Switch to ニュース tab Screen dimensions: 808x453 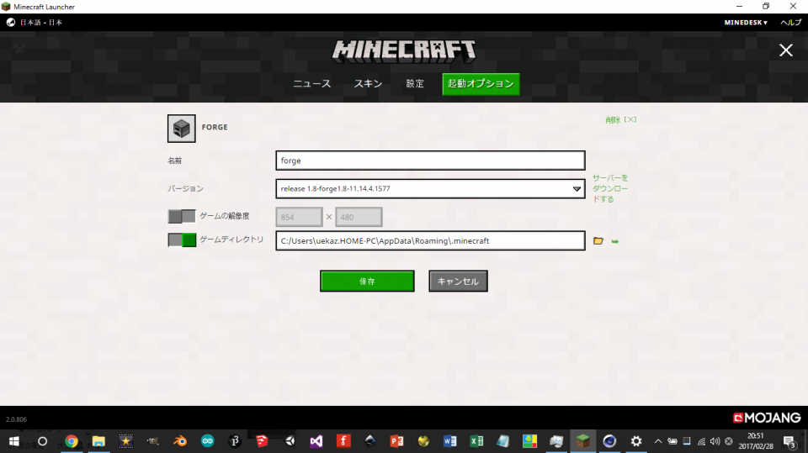tap(311, 84)
